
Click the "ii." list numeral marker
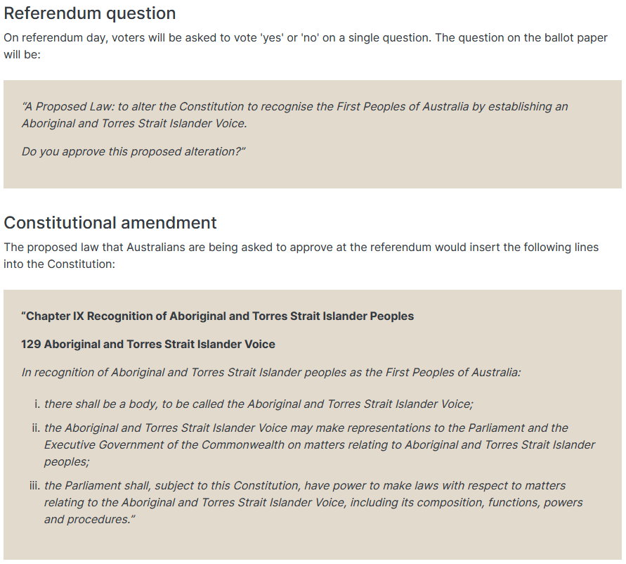coord(35,428)
